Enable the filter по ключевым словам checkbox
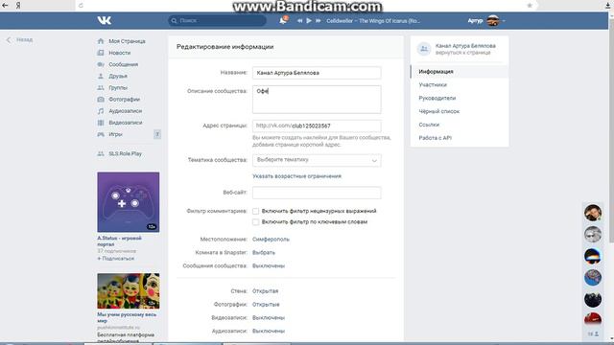The height and width of the screenshot is (345, 614). [256, 222]
